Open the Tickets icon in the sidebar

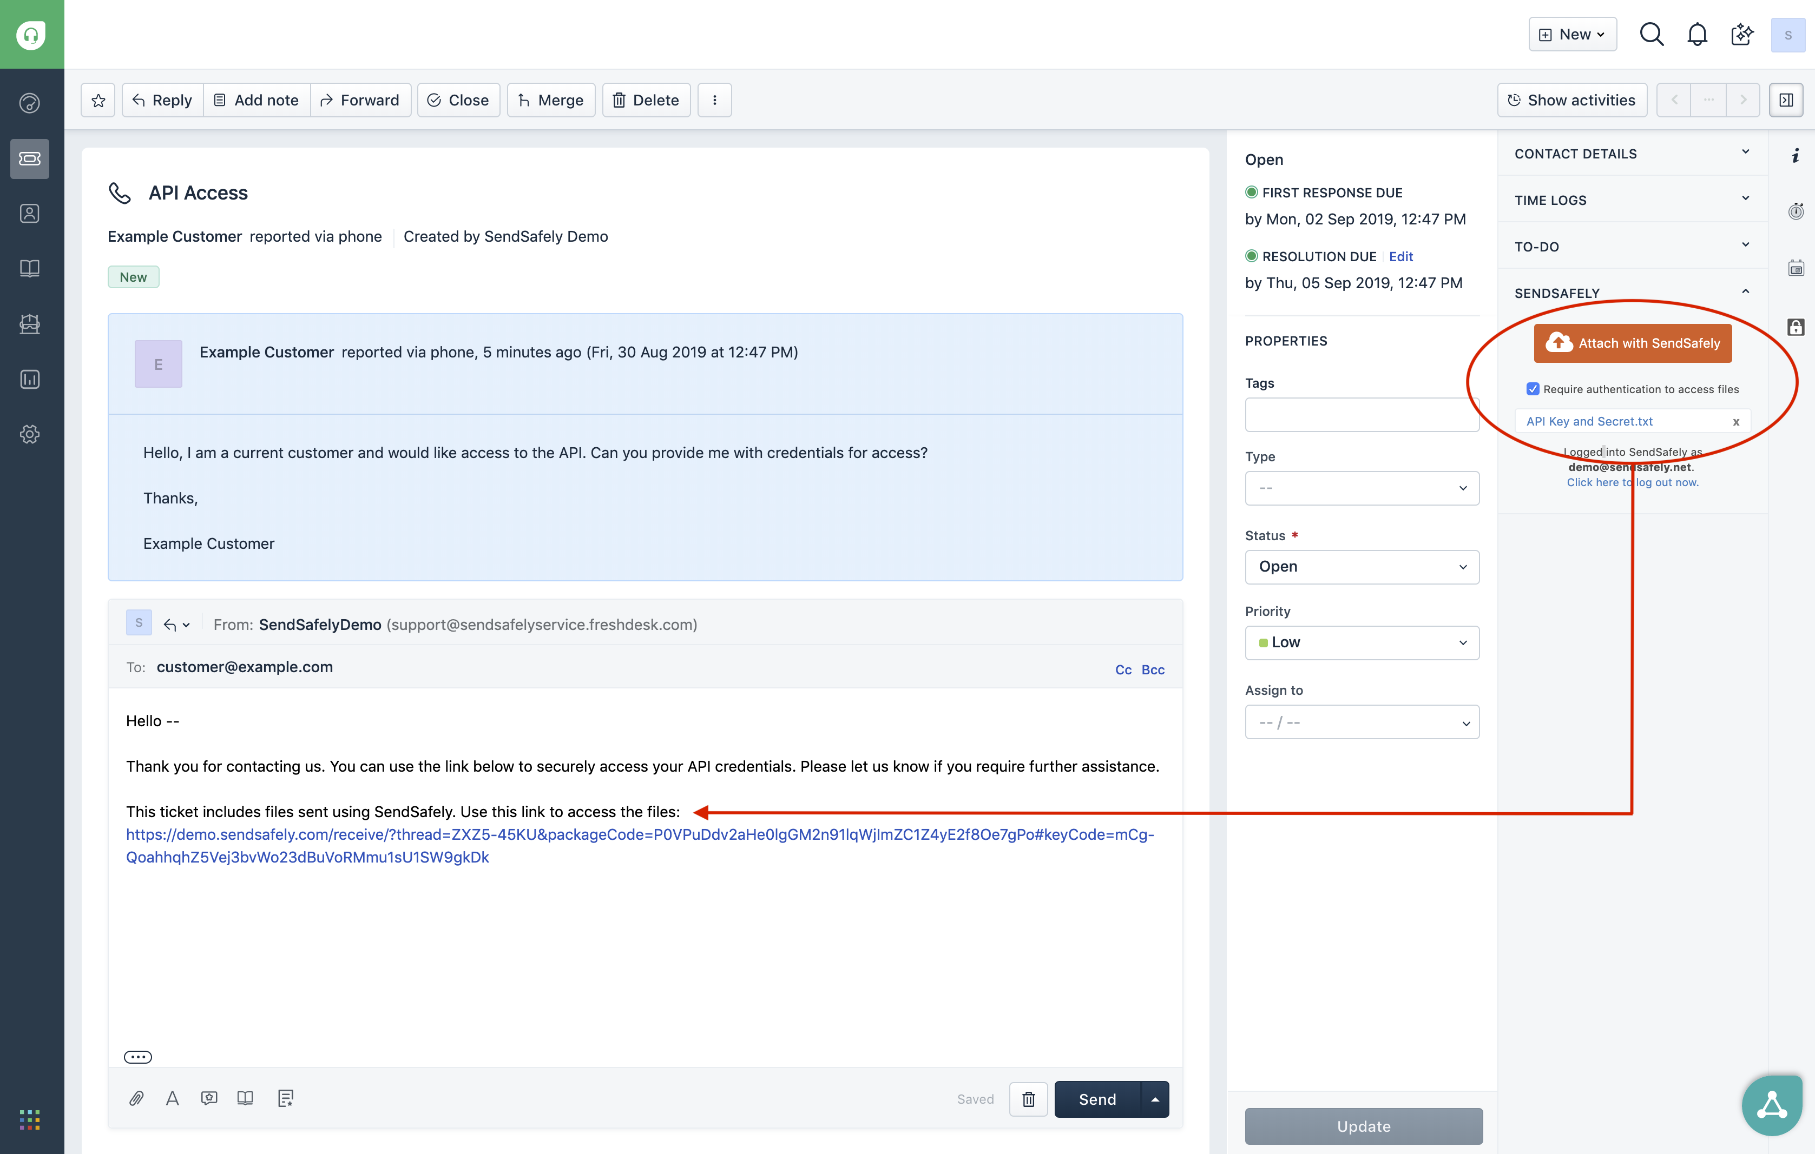pyautogui.click(x=30, y=159)
